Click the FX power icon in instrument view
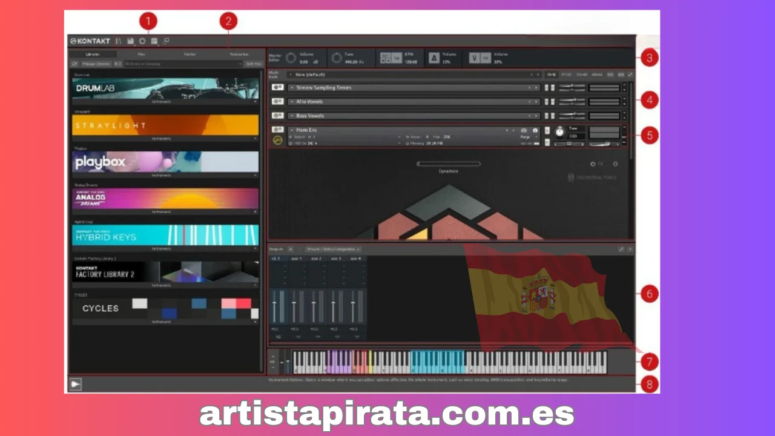 tap(592, 164)
